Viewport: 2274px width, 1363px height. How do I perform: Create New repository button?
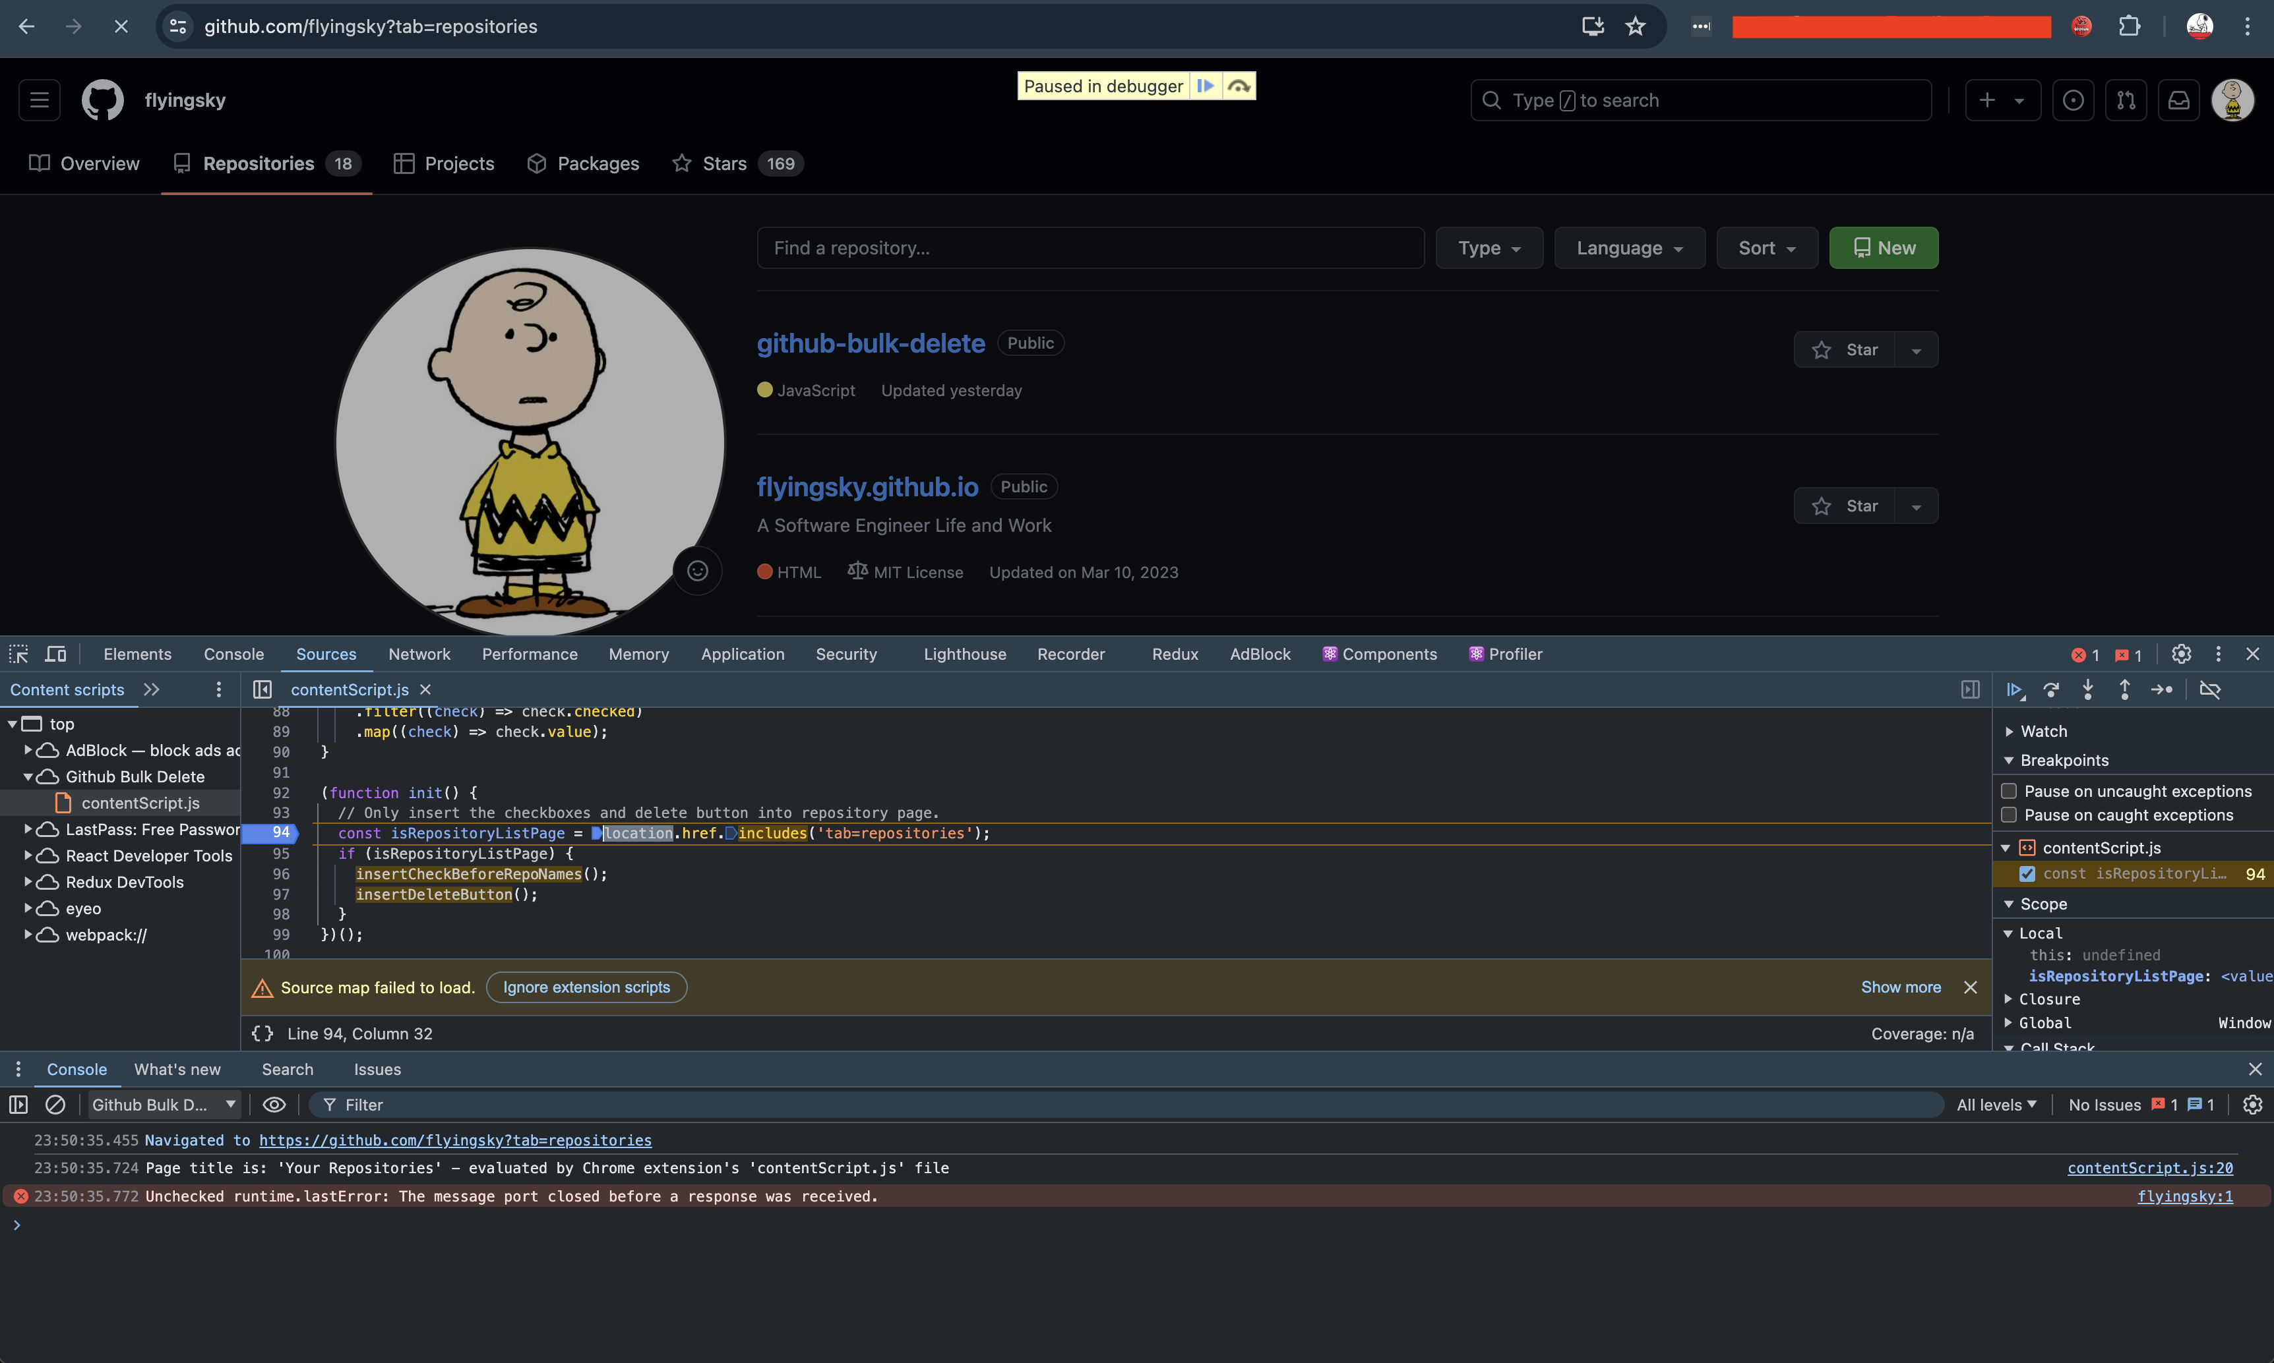click(x=1884, y=248)
